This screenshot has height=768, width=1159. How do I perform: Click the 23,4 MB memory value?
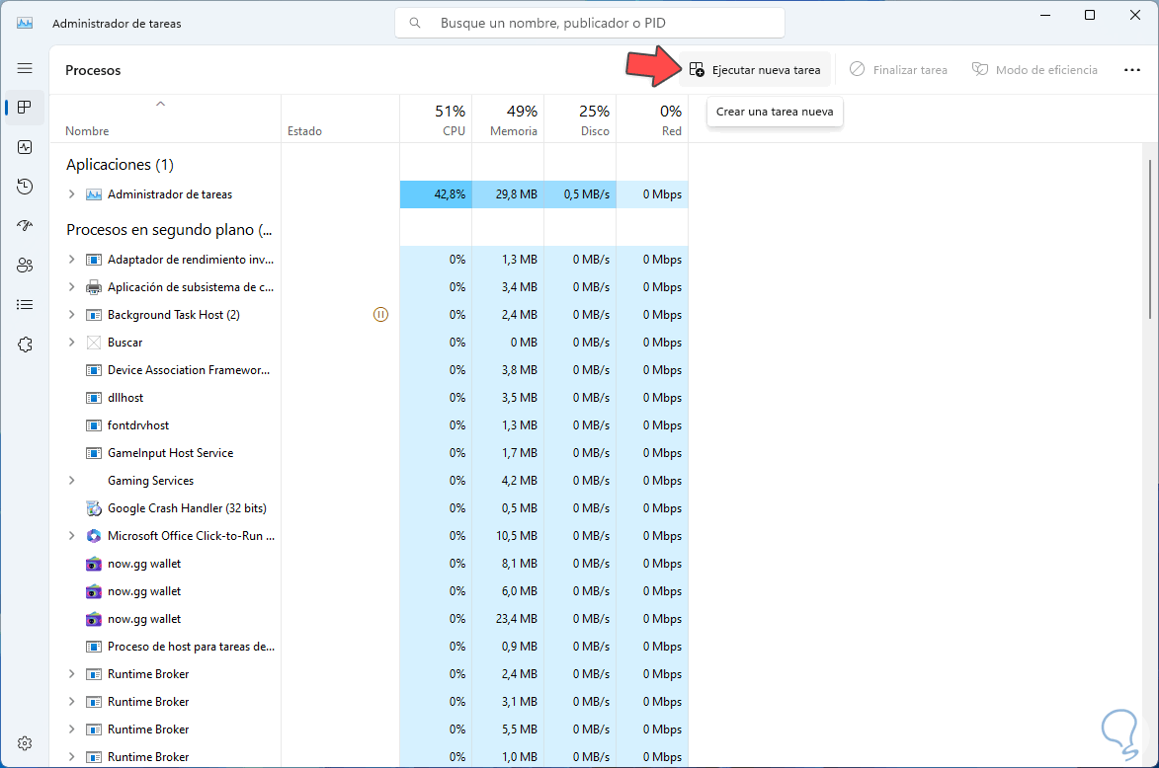tap(516, 619)
